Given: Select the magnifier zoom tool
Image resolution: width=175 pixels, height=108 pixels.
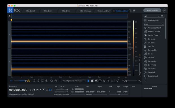Looking at the screenshot, I should pos(52,81).
